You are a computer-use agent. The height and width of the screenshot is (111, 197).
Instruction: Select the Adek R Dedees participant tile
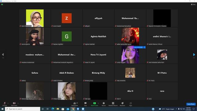[x=66, y=73]
